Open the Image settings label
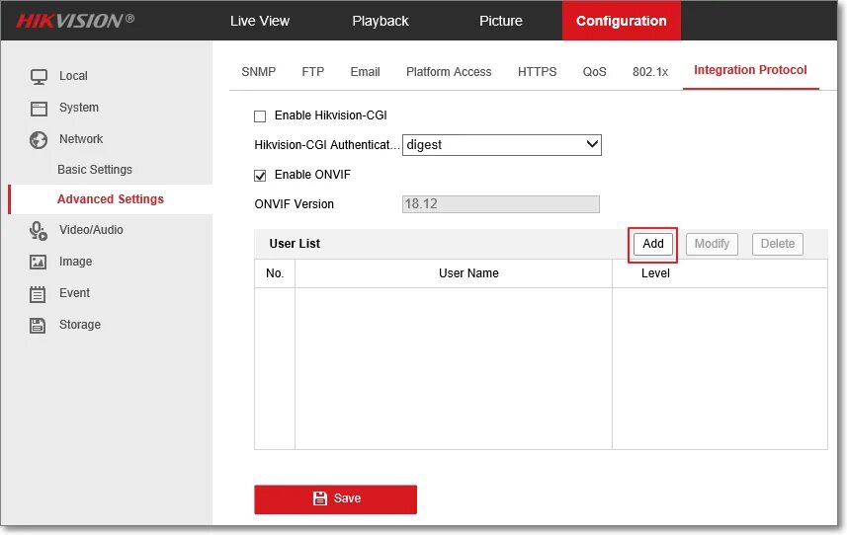Viewport: 847px width, 535px height. [76, 262]
